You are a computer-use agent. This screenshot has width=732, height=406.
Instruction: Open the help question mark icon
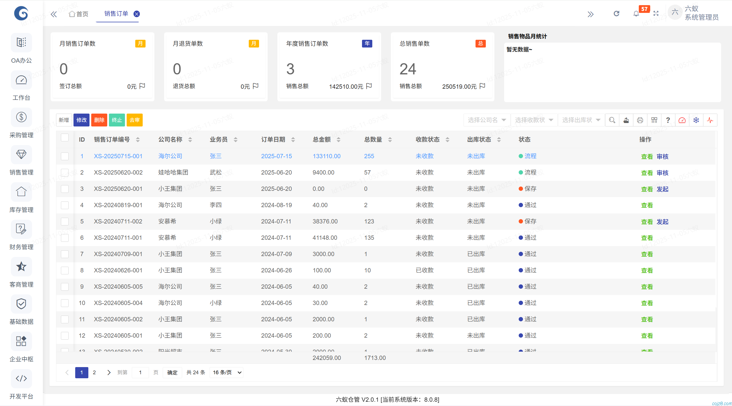click(x=668, y=120)
